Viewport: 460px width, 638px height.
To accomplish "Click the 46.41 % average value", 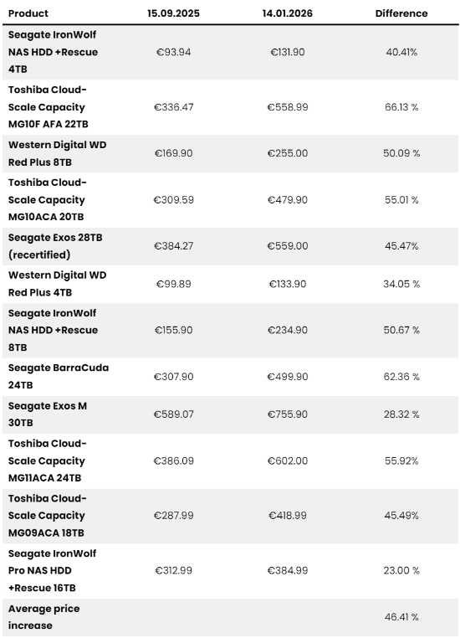I will [x=401, y=617].
